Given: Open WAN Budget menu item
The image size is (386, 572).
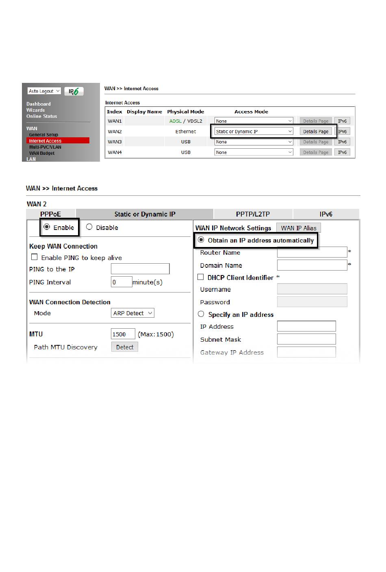Looking at the screenshot, I should [42, 153].
